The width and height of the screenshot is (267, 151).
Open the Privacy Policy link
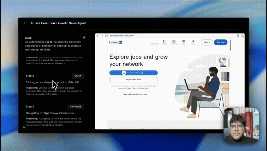tap(131, 88)
